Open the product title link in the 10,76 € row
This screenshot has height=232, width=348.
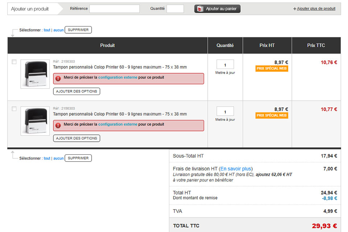click(x=120, y=67)
